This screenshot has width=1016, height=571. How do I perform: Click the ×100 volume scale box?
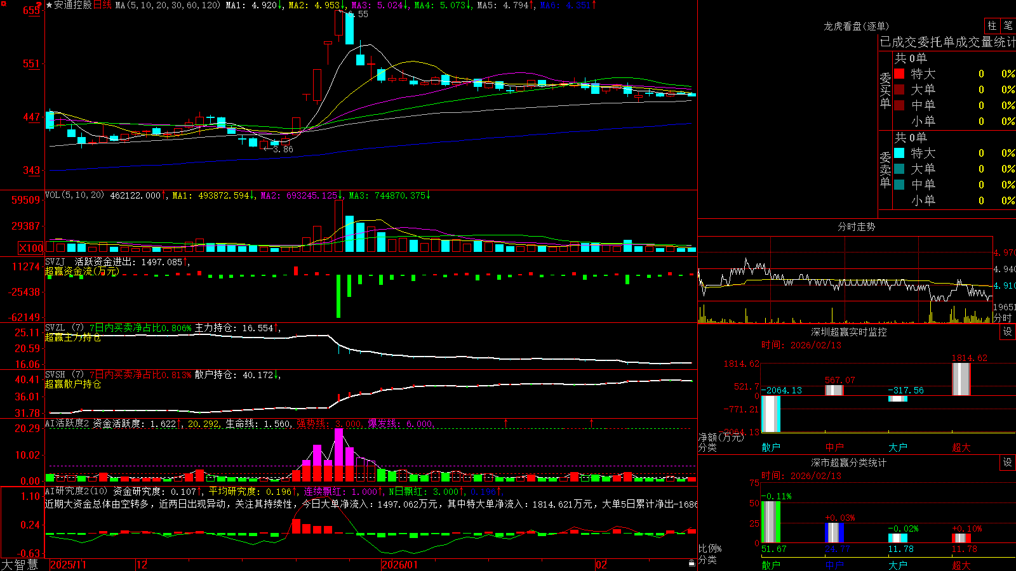[x=30, y=248]
